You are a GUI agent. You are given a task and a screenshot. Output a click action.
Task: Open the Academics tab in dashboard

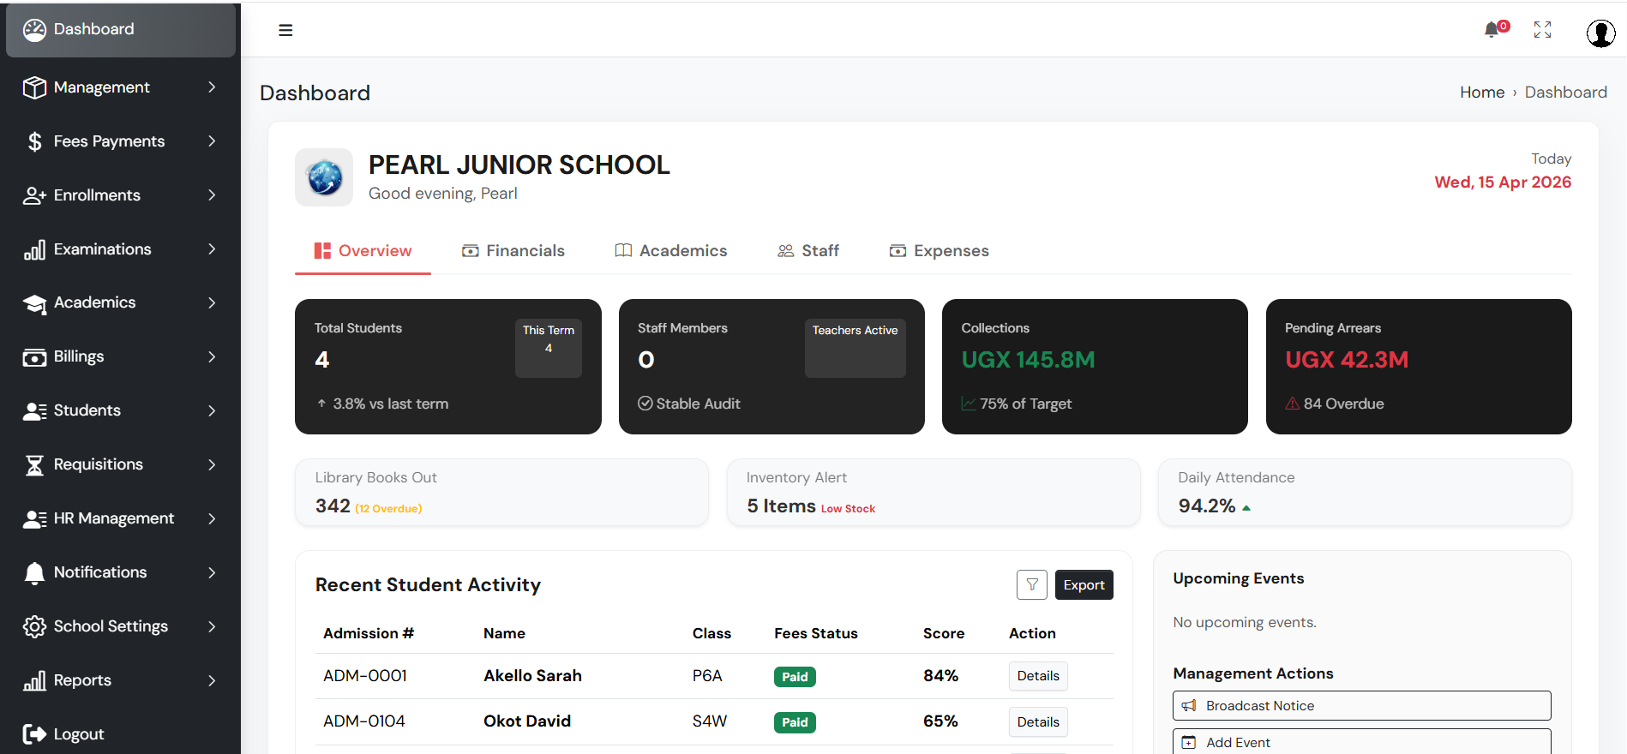tap(671, 251)
